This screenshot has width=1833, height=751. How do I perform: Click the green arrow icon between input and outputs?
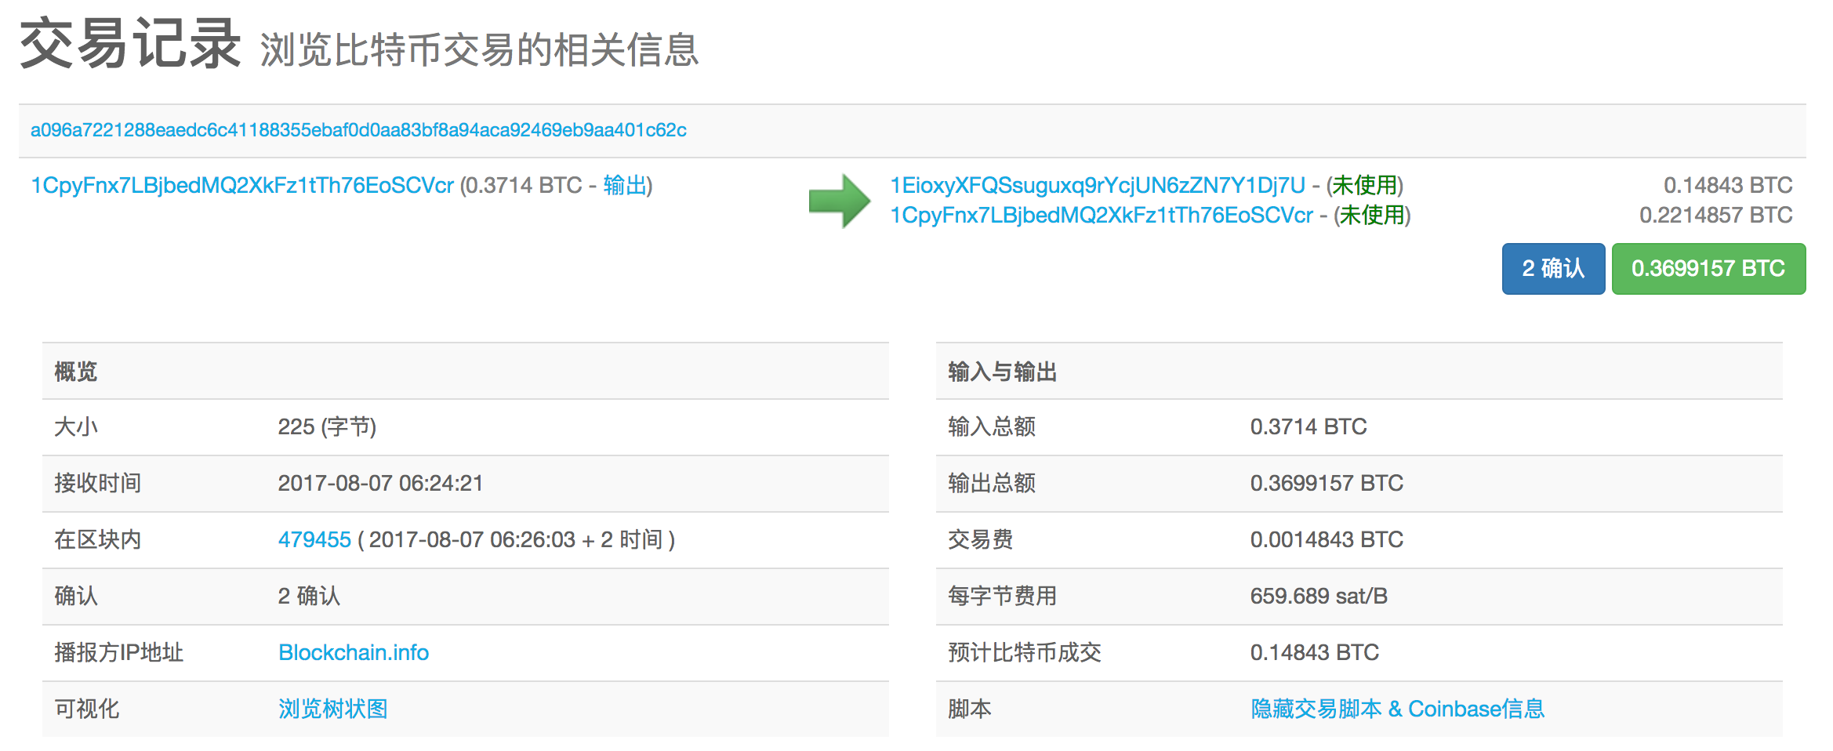(839, 201)
